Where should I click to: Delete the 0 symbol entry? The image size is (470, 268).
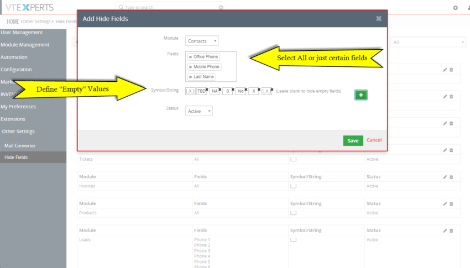(x=233, y=89)
